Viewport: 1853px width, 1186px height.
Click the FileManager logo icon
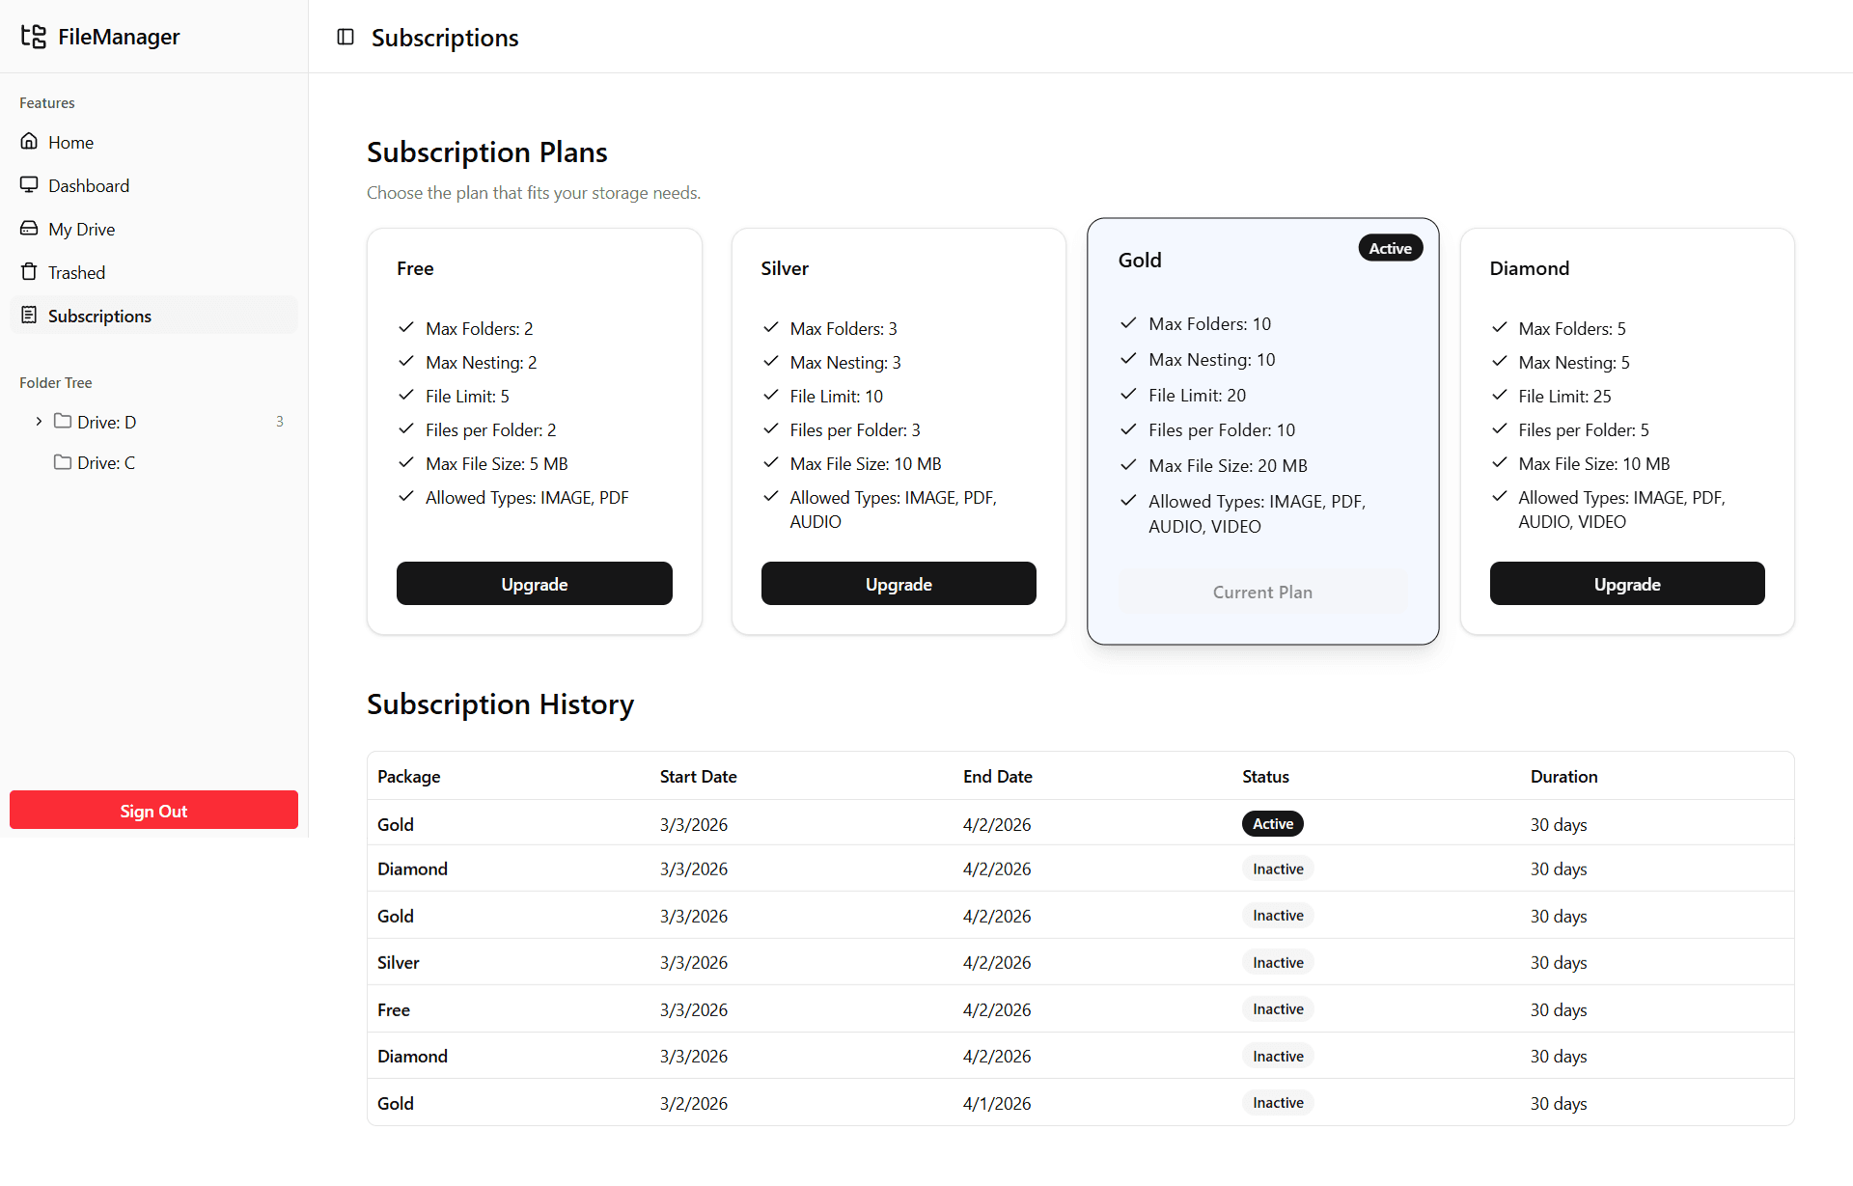click(34, 37)
